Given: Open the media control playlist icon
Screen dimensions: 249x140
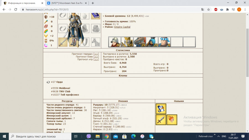Looking at the screenshot, I should 233,9.
